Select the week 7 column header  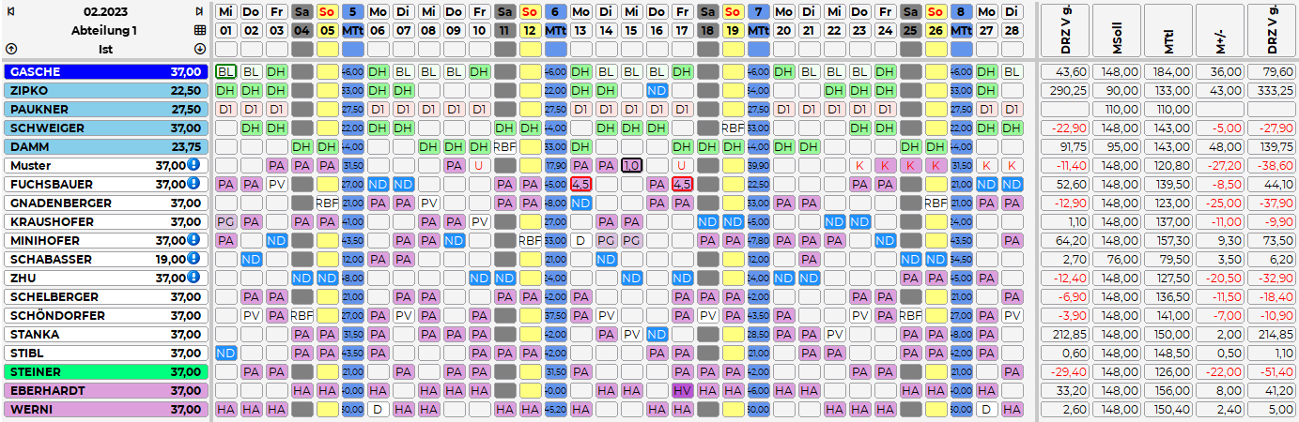(758, 11)
